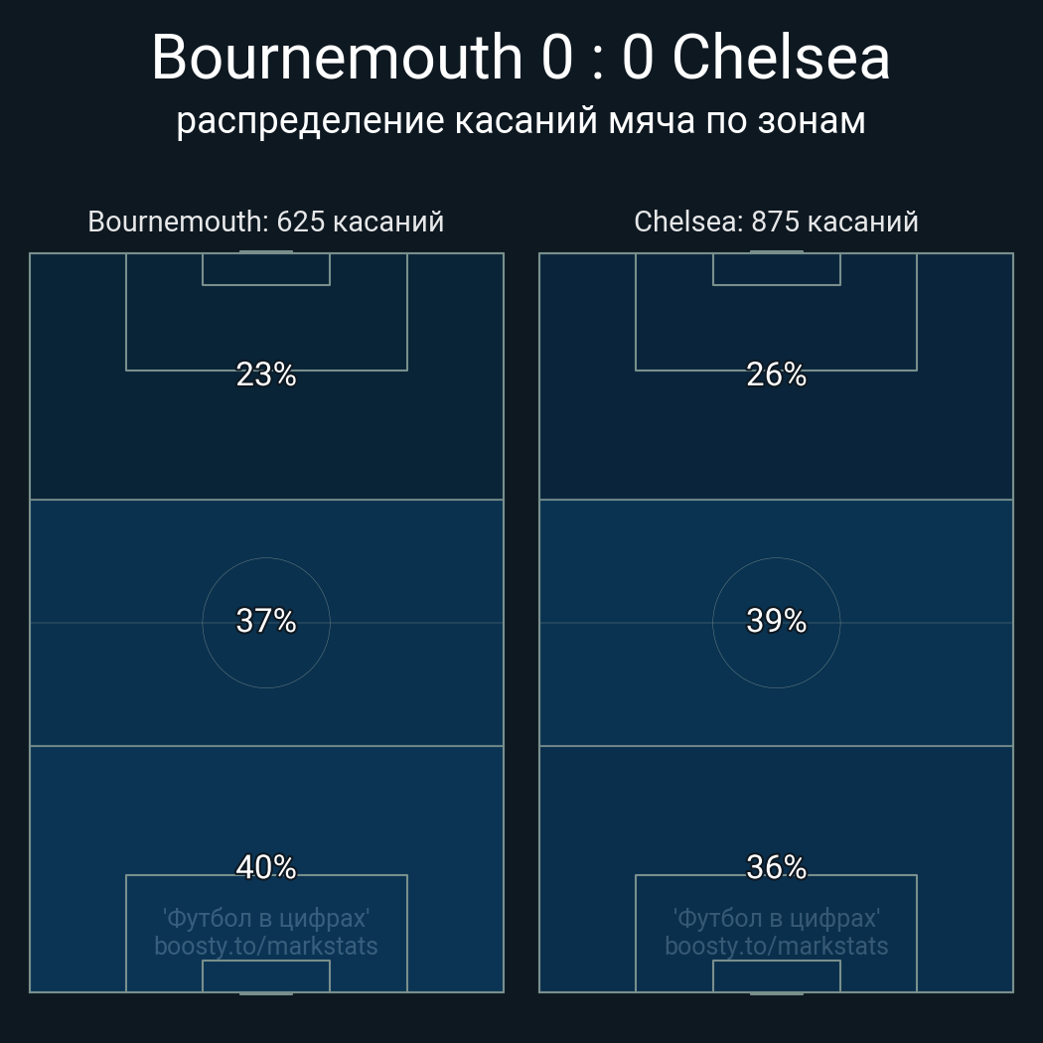This screenshot has height=1043, width=1043.
Task: Click Bournemouth's 23% zone label
Action: tap(266, 374)
